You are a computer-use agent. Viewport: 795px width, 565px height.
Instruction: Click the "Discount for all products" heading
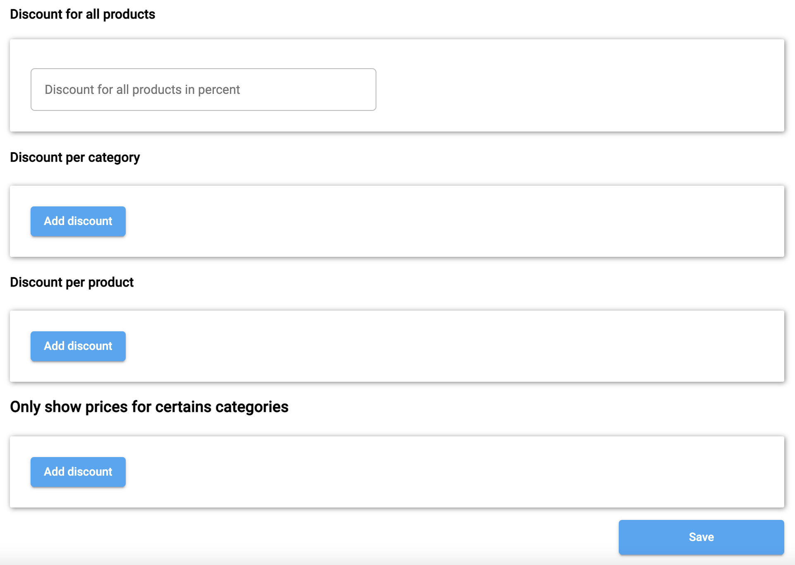pos(82,14)
